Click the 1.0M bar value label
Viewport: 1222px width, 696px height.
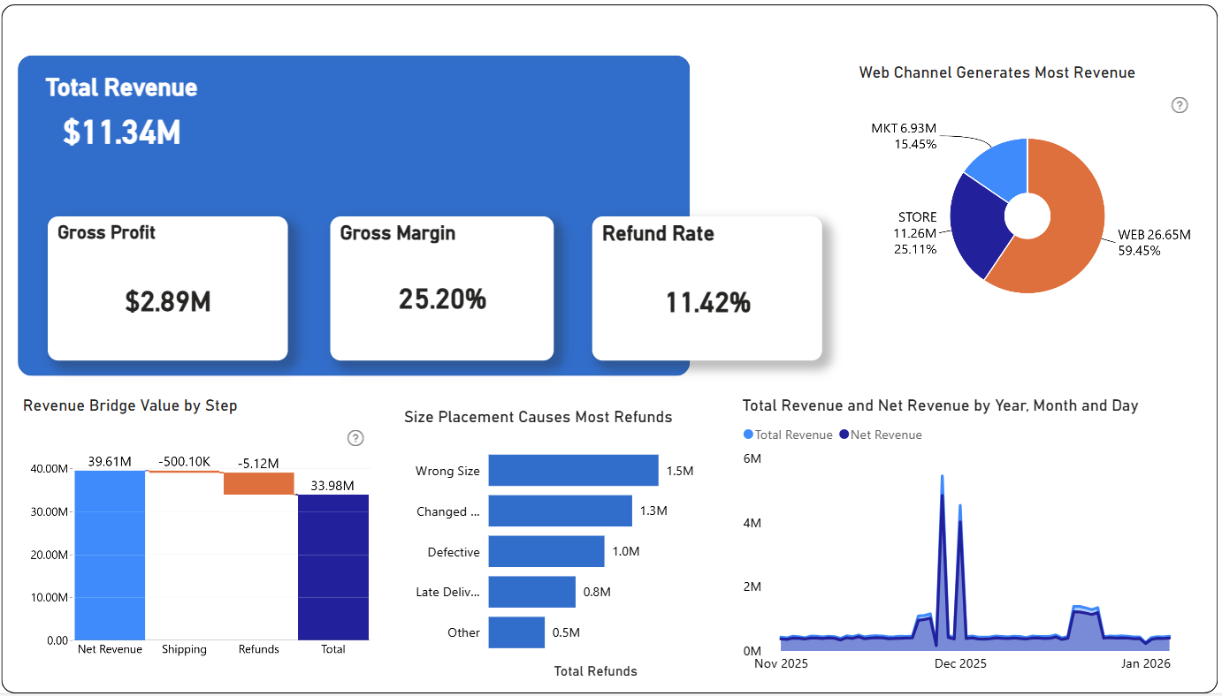click(626, 551)
